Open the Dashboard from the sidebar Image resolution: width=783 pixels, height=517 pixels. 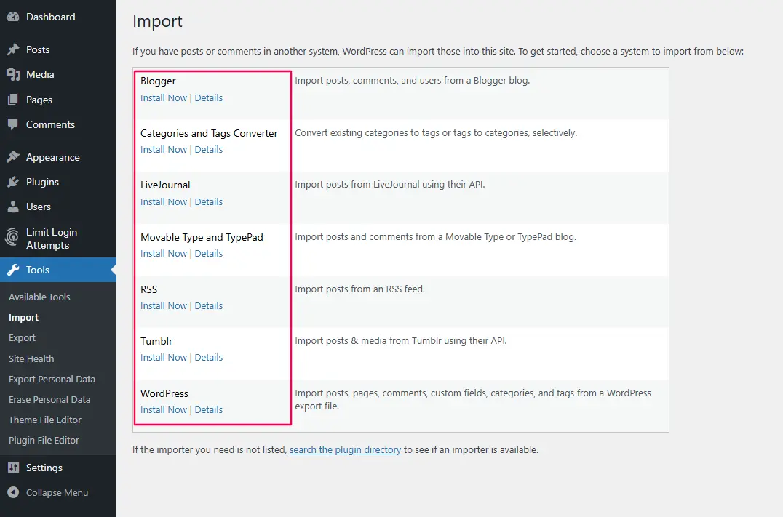tap(15, 16)
